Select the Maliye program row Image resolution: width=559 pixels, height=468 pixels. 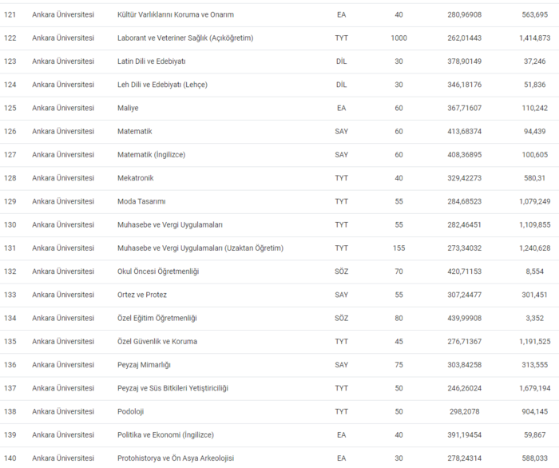tap(128, 108)
